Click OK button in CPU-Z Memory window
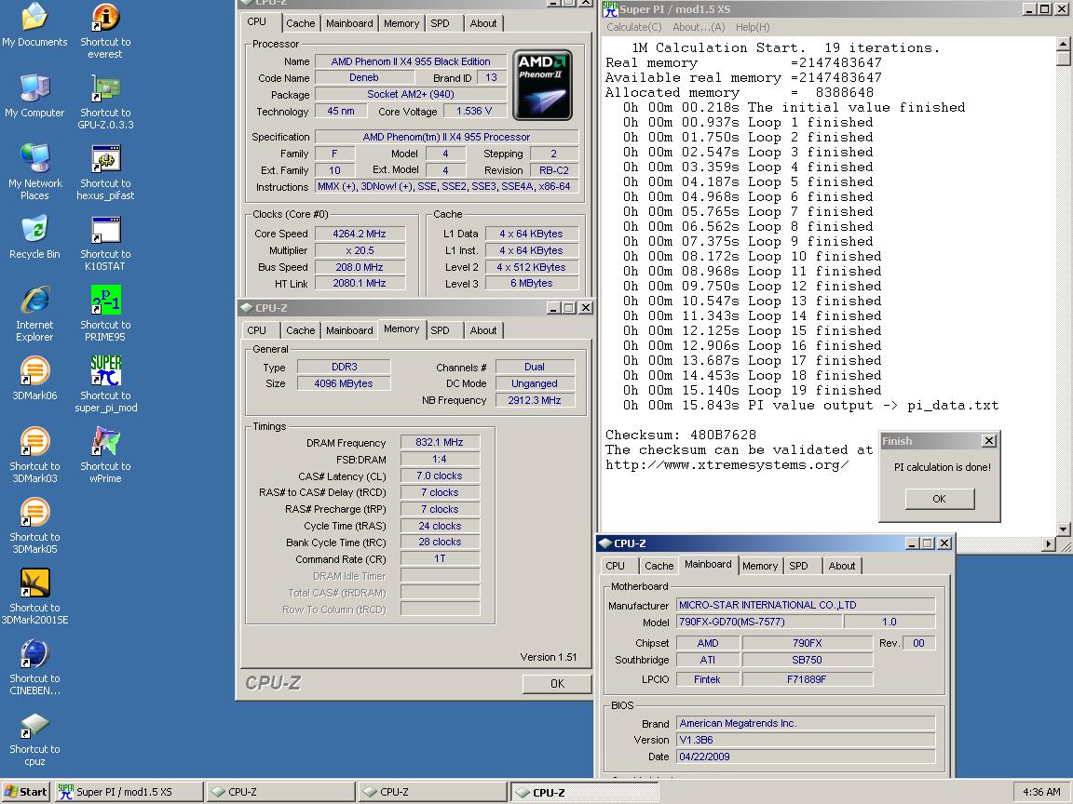Screen dimensions: 1073x804 [x=557, y=684]
